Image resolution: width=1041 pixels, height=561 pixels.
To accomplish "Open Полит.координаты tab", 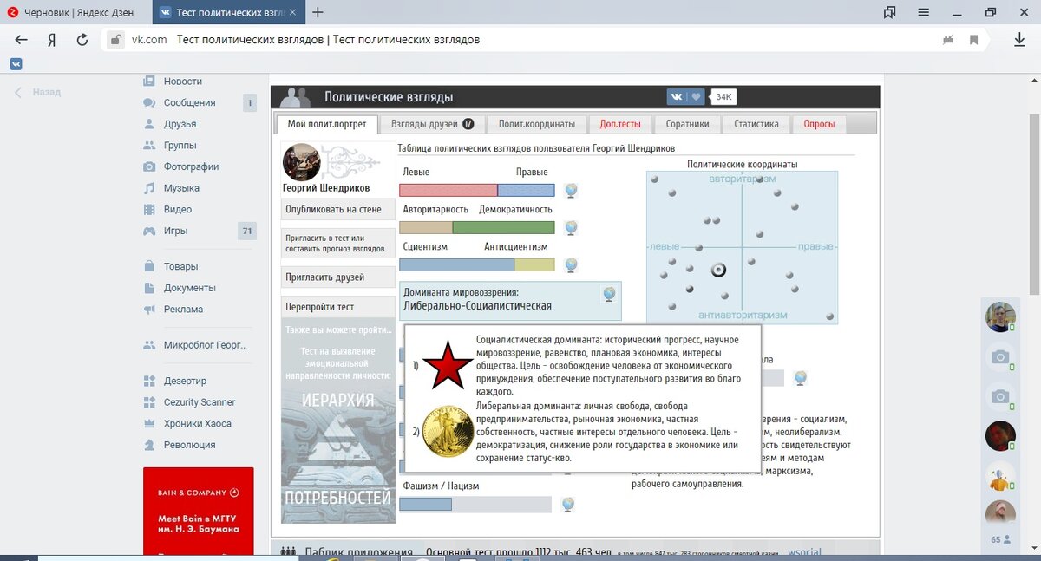I will click(537, 124).
